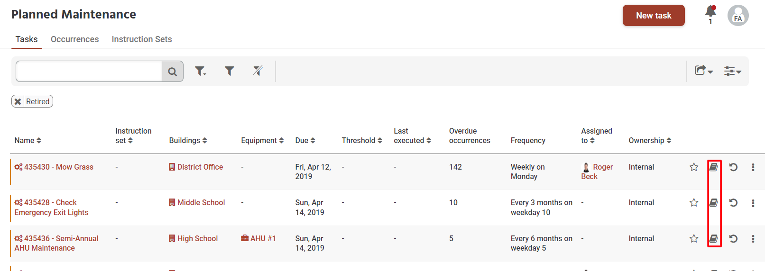Click history icon on Middle School row

click(733, 203)
